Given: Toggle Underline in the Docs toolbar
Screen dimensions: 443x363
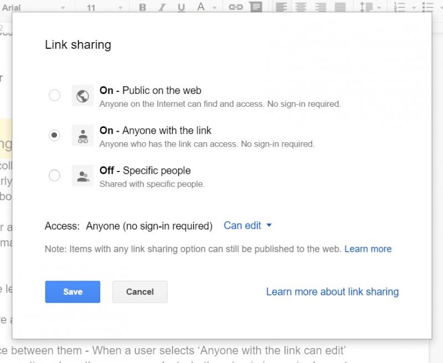Looking at the screenshot, I should 182,7.
